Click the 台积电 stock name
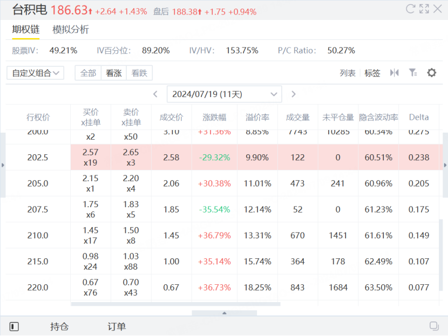This screenshot has width=448, height=336. pos(30,10)
